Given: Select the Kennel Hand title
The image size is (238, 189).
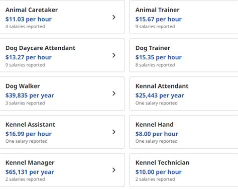Looking at the screenshot, I should [155, 125].
